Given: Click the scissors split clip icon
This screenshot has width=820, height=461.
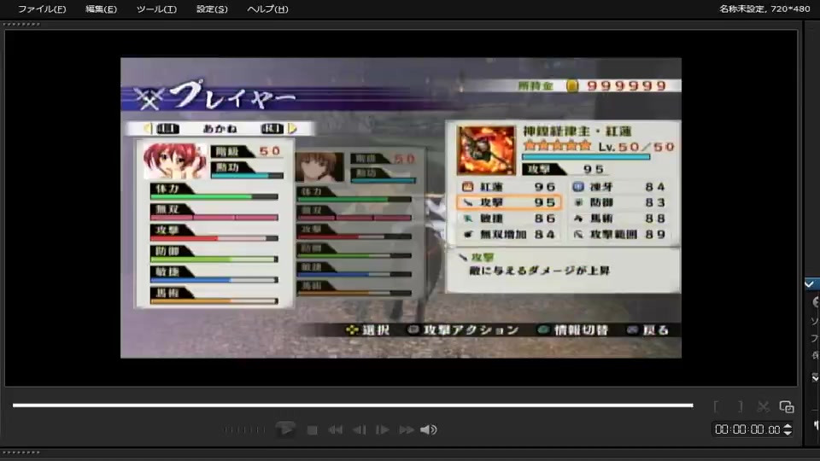Looking at the screenshot, I should [x=764, y=406].
